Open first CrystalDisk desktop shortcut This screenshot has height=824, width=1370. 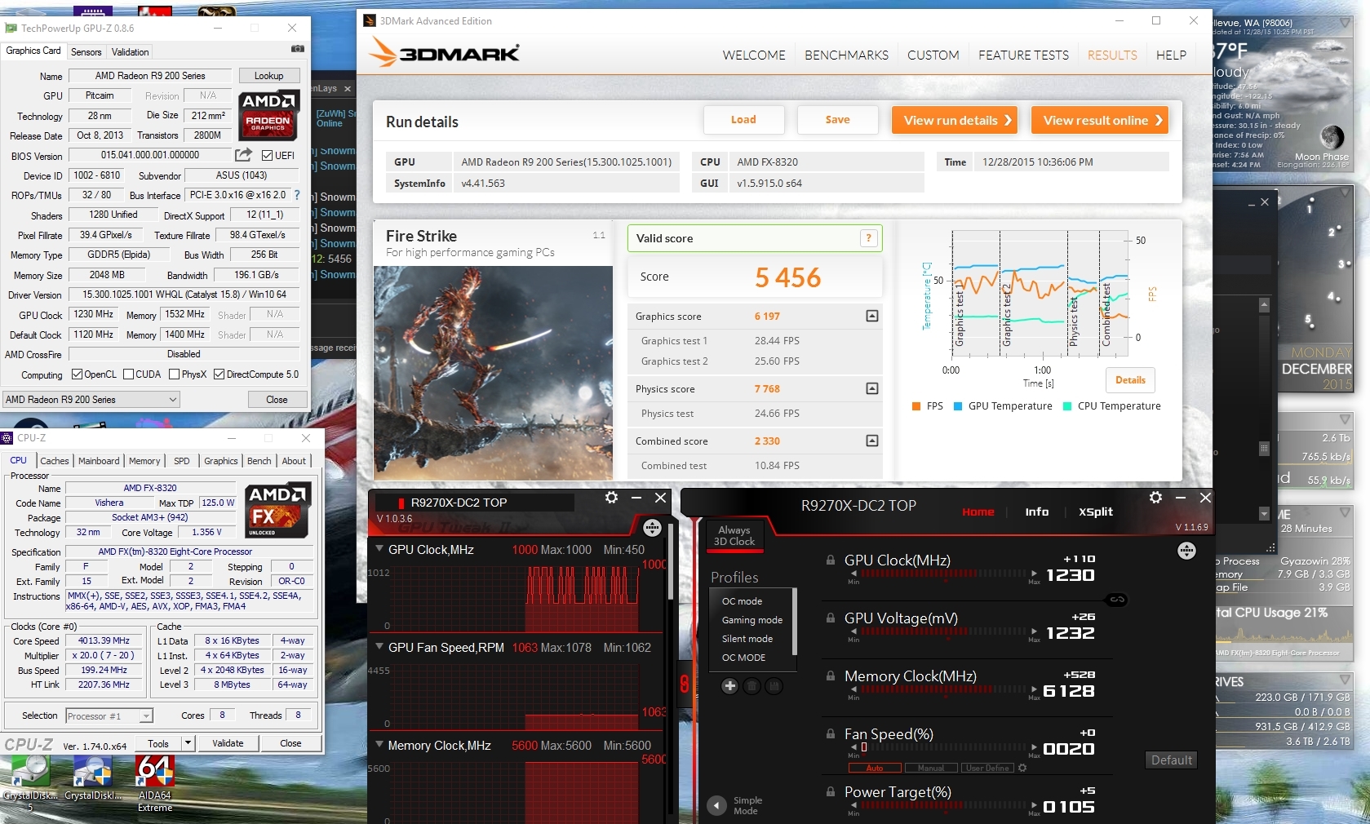tap(30, 783)
